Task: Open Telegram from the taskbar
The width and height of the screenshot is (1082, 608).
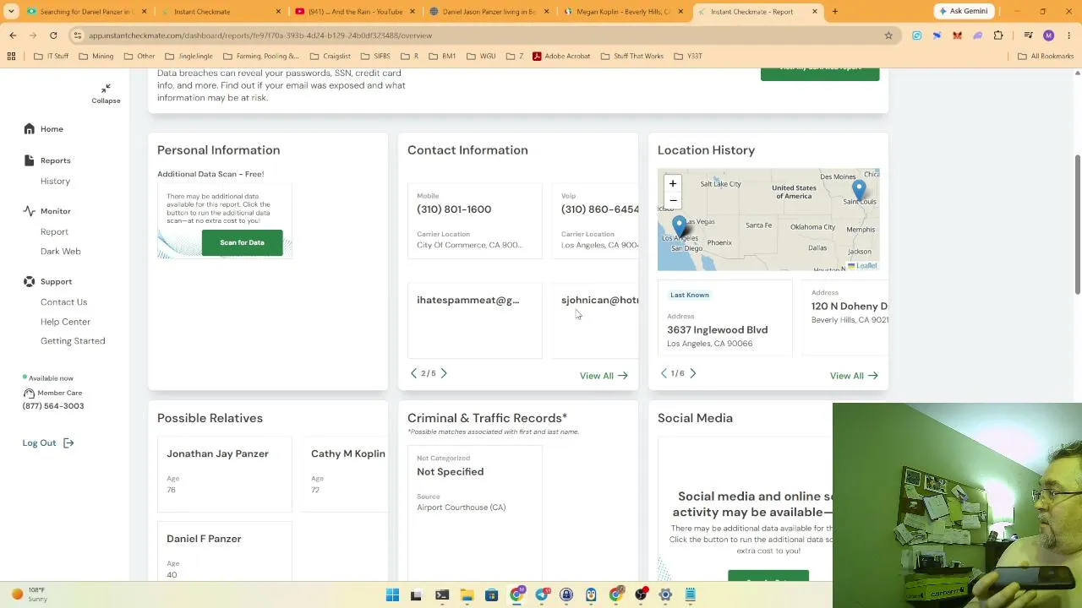Action: [542, 595]
